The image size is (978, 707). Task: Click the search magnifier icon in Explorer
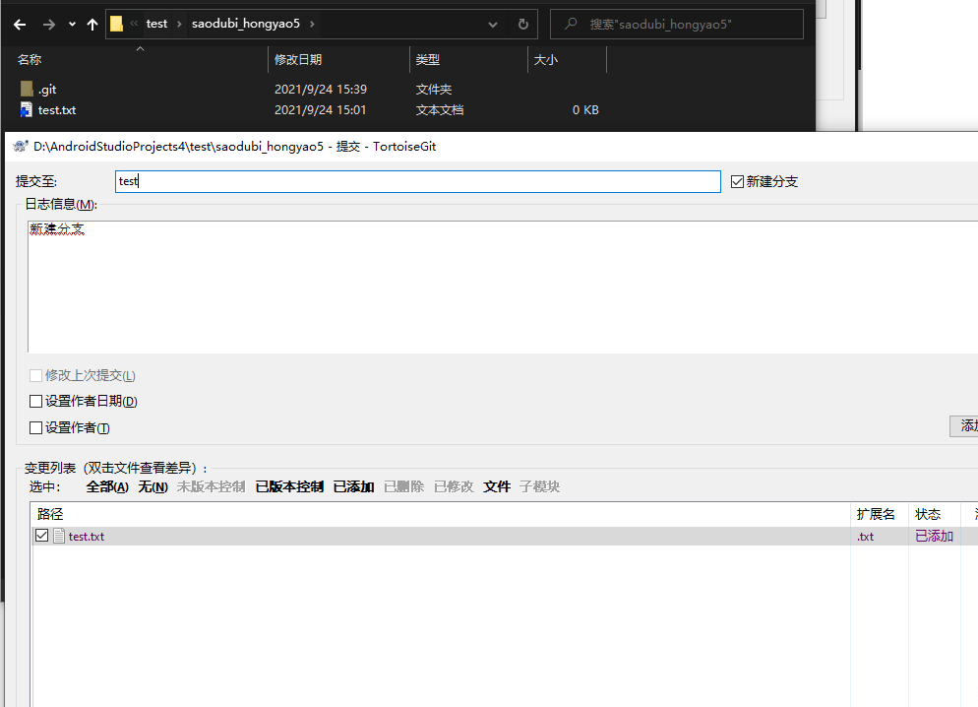pos(570,24)
